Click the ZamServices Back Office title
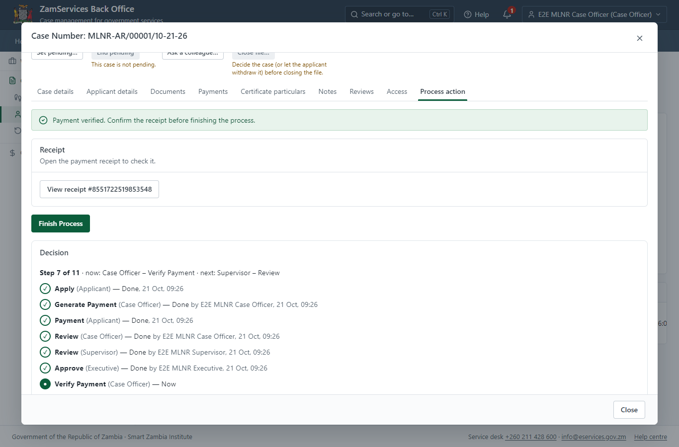Image resolution: width=679 pixels, height=447 pixels. [87, 9]
